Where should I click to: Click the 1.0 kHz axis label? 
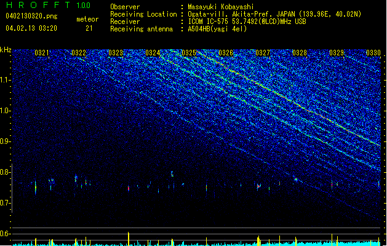(x=5, y=111)
